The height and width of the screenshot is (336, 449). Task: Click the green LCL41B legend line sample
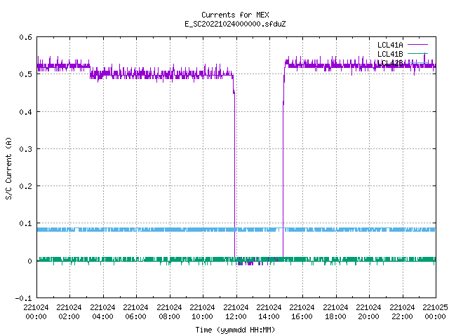pyautogui.click(x=417, y=53)
